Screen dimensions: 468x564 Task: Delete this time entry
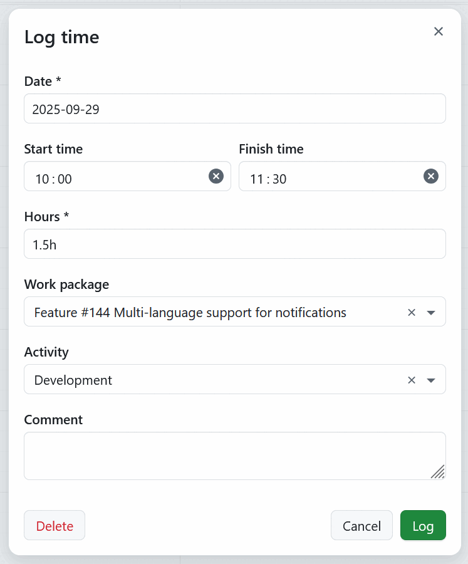click(x=54, y=525)
